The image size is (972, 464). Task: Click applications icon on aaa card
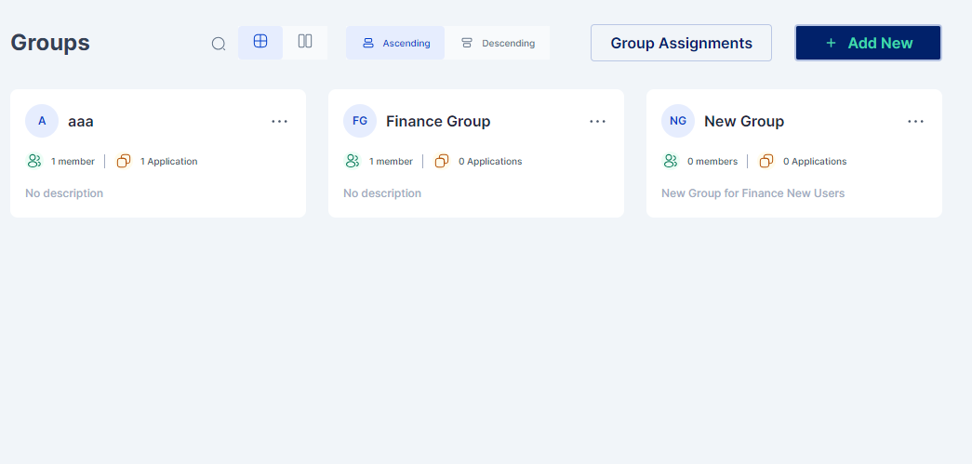coord(124,161)
